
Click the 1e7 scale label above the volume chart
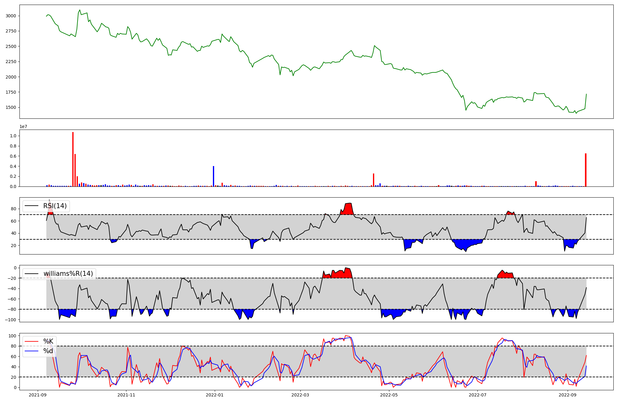coord(23,127)
